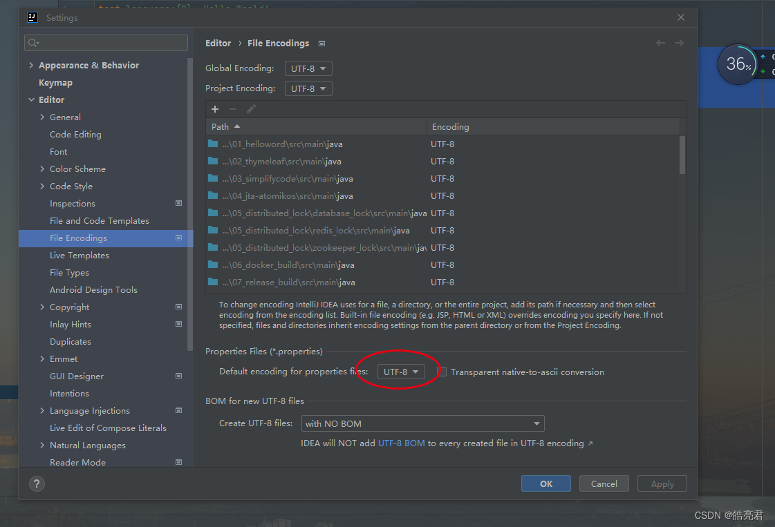The height and width of the screenshot is (527, 775).
Task: Click the remove path minus icon
Action: coord(233,109)
